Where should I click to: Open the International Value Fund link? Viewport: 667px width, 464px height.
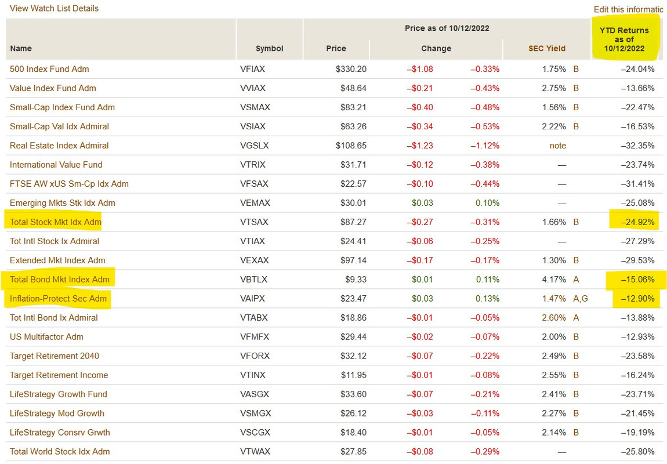(x=56, y=165)
